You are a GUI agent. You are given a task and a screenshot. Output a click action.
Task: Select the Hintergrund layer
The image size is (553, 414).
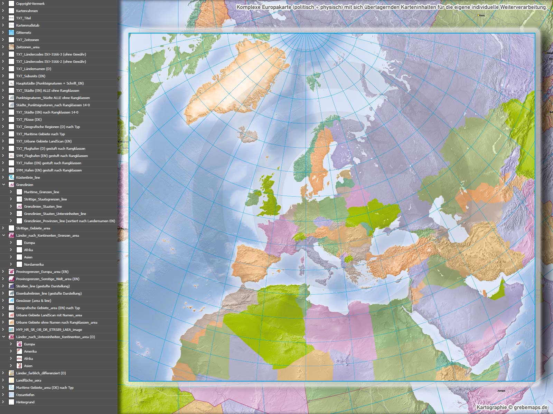(x=25, y=402)
